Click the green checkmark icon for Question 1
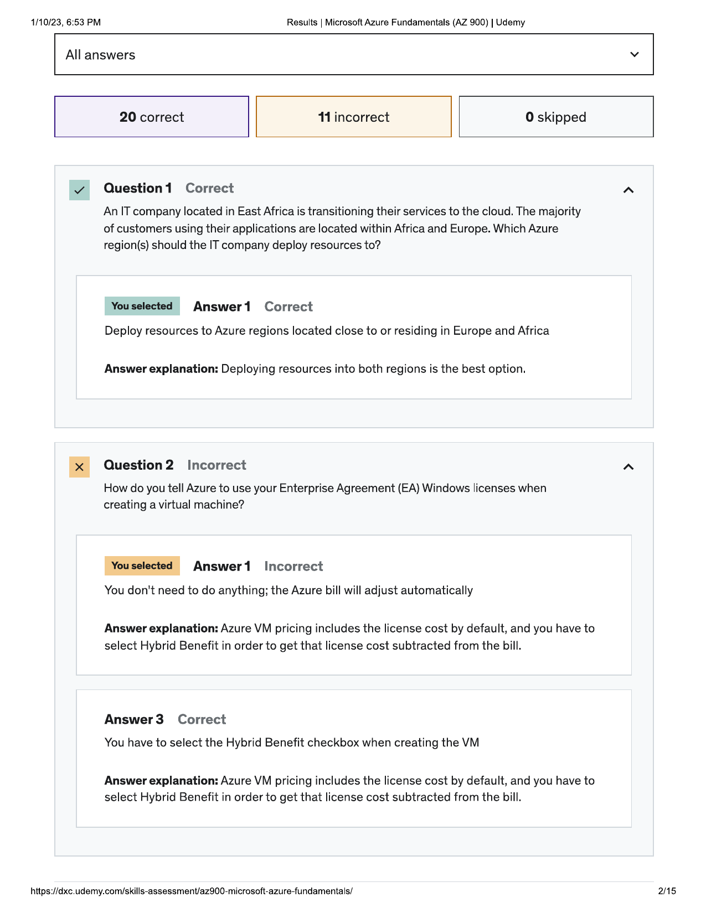 tap(80, 190)
